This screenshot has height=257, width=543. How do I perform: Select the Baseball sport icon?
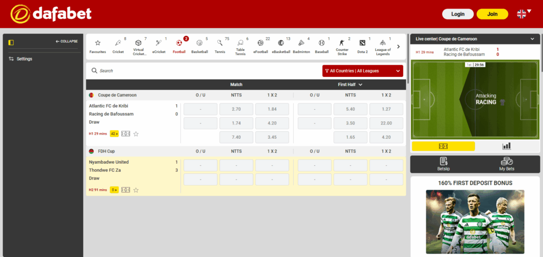pos(322,46)
